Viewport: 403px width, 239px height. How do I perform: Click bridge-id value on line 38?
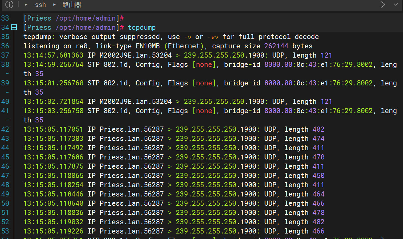point(318,64)
